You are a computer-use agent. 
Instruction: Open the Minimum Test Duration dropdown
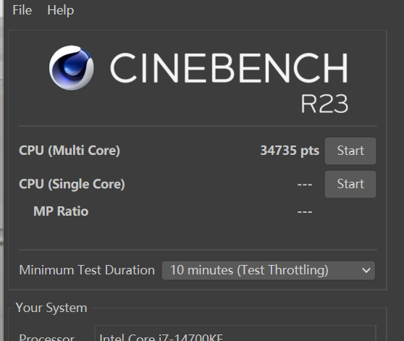click(268, 270)
